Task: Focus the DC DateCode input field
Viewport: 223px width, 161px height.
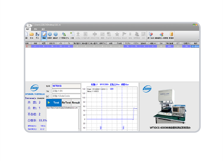Action: pos(66,96)
